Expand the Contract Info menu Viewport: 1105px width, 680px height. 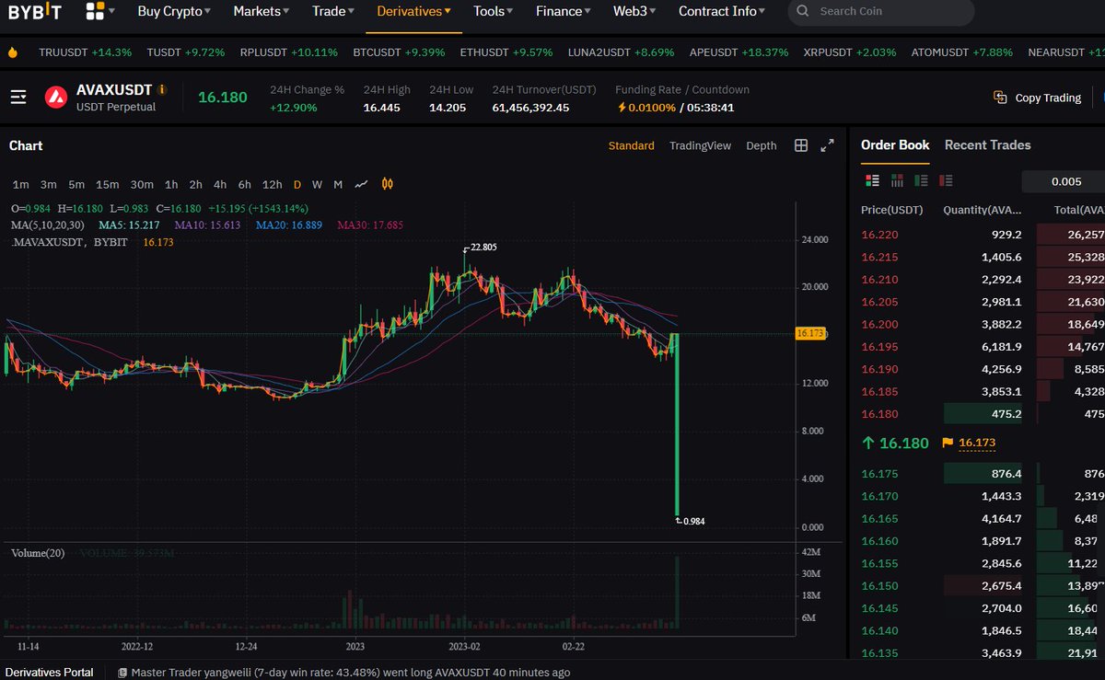click(x=723, y=11)
